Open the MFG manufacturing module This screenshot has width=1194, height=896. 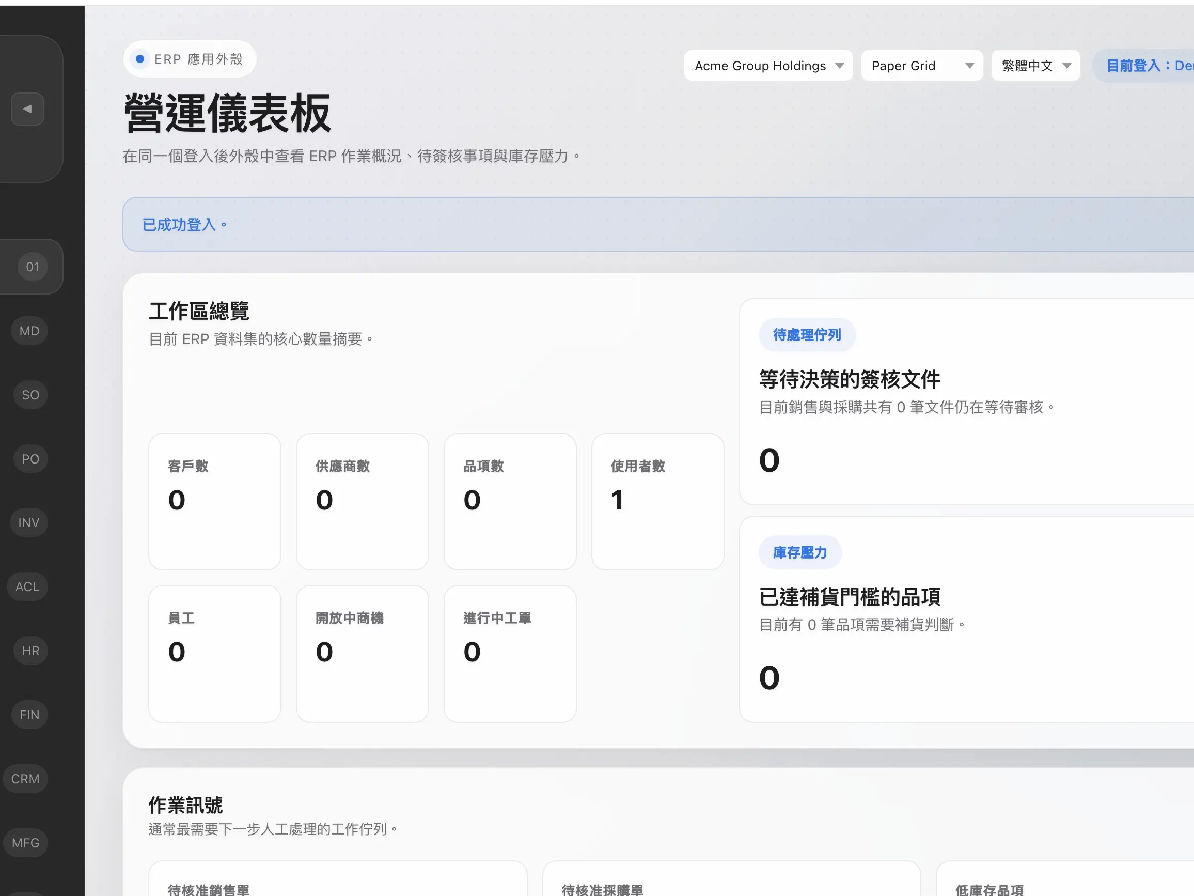(25, 842)
